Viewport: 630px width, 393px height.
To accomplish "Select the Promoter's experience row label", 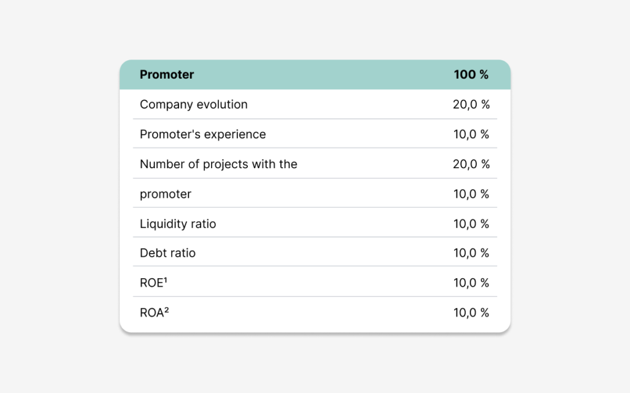I will [203, 134].
